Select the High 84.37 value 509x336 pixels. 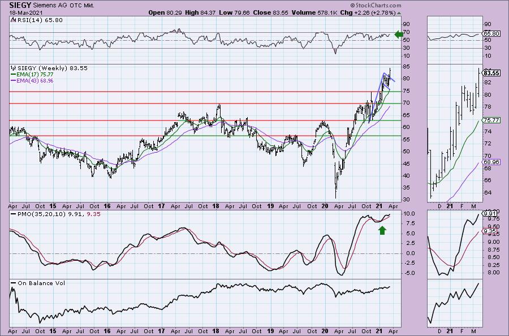[x=200, y=12]
